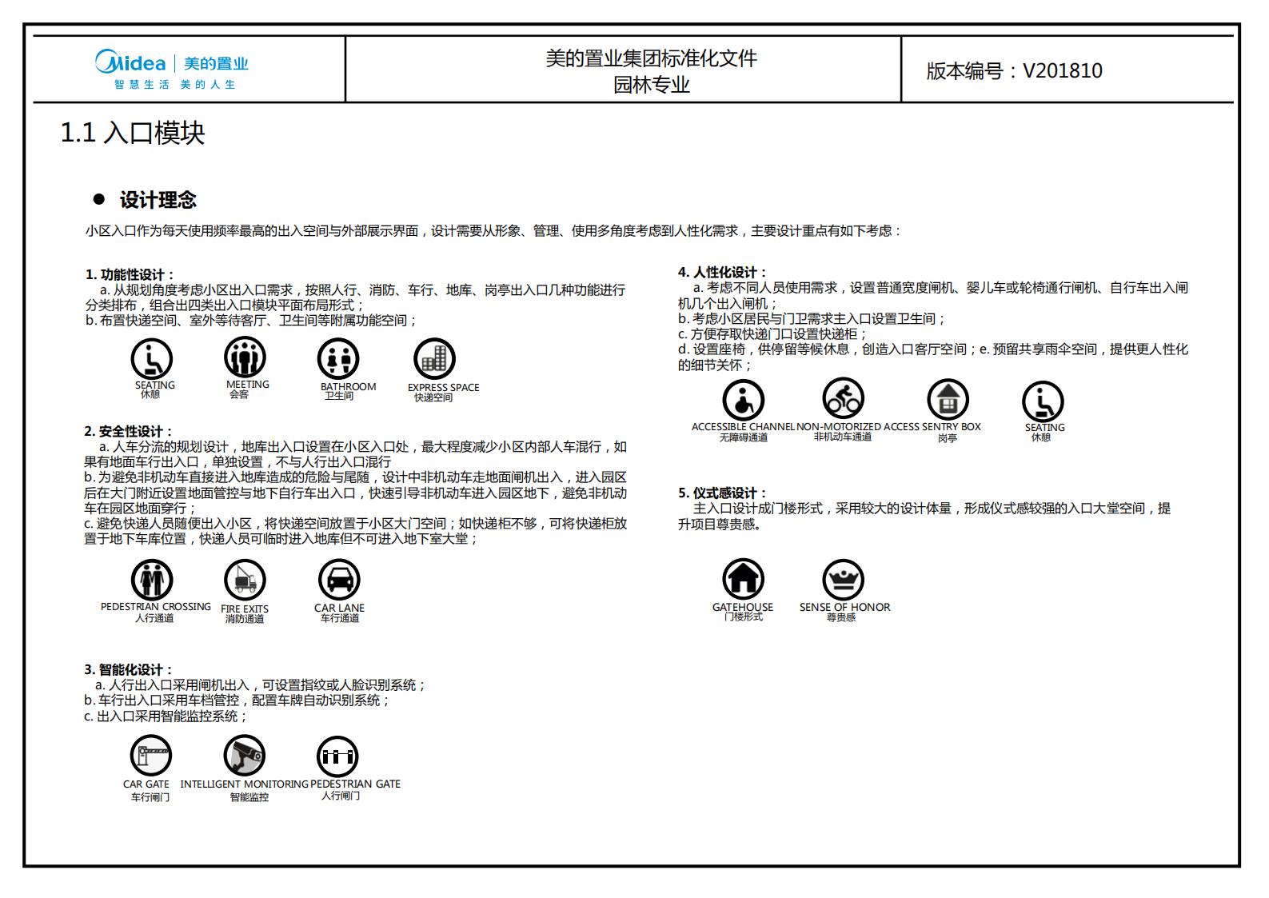Screen dimensions: 1269x898
Task: Click the Non-Motorized Access bicycle icon
Action: pos(843,398)
